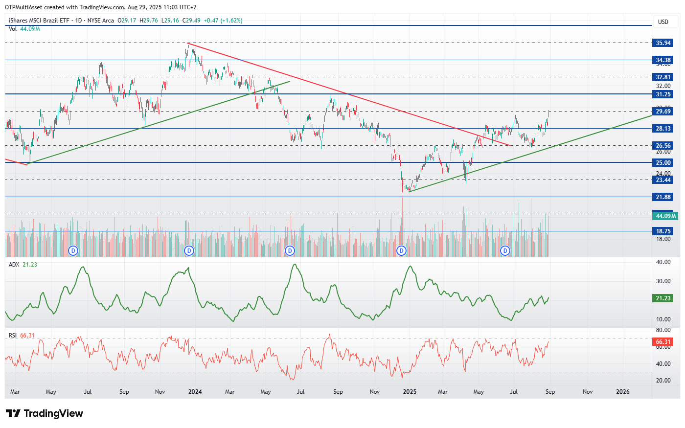Click the high price H29.76 value
The width and height of the screenshot is (685, 428).
click(149, 21)
